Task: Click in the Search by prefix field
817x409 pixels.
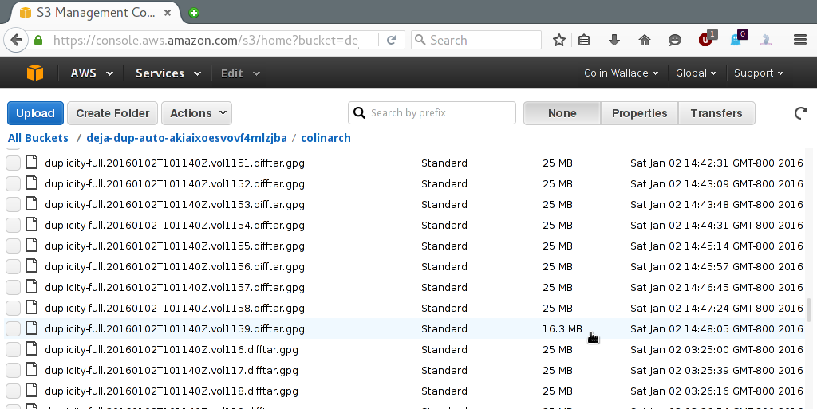Action: point(432,113)
